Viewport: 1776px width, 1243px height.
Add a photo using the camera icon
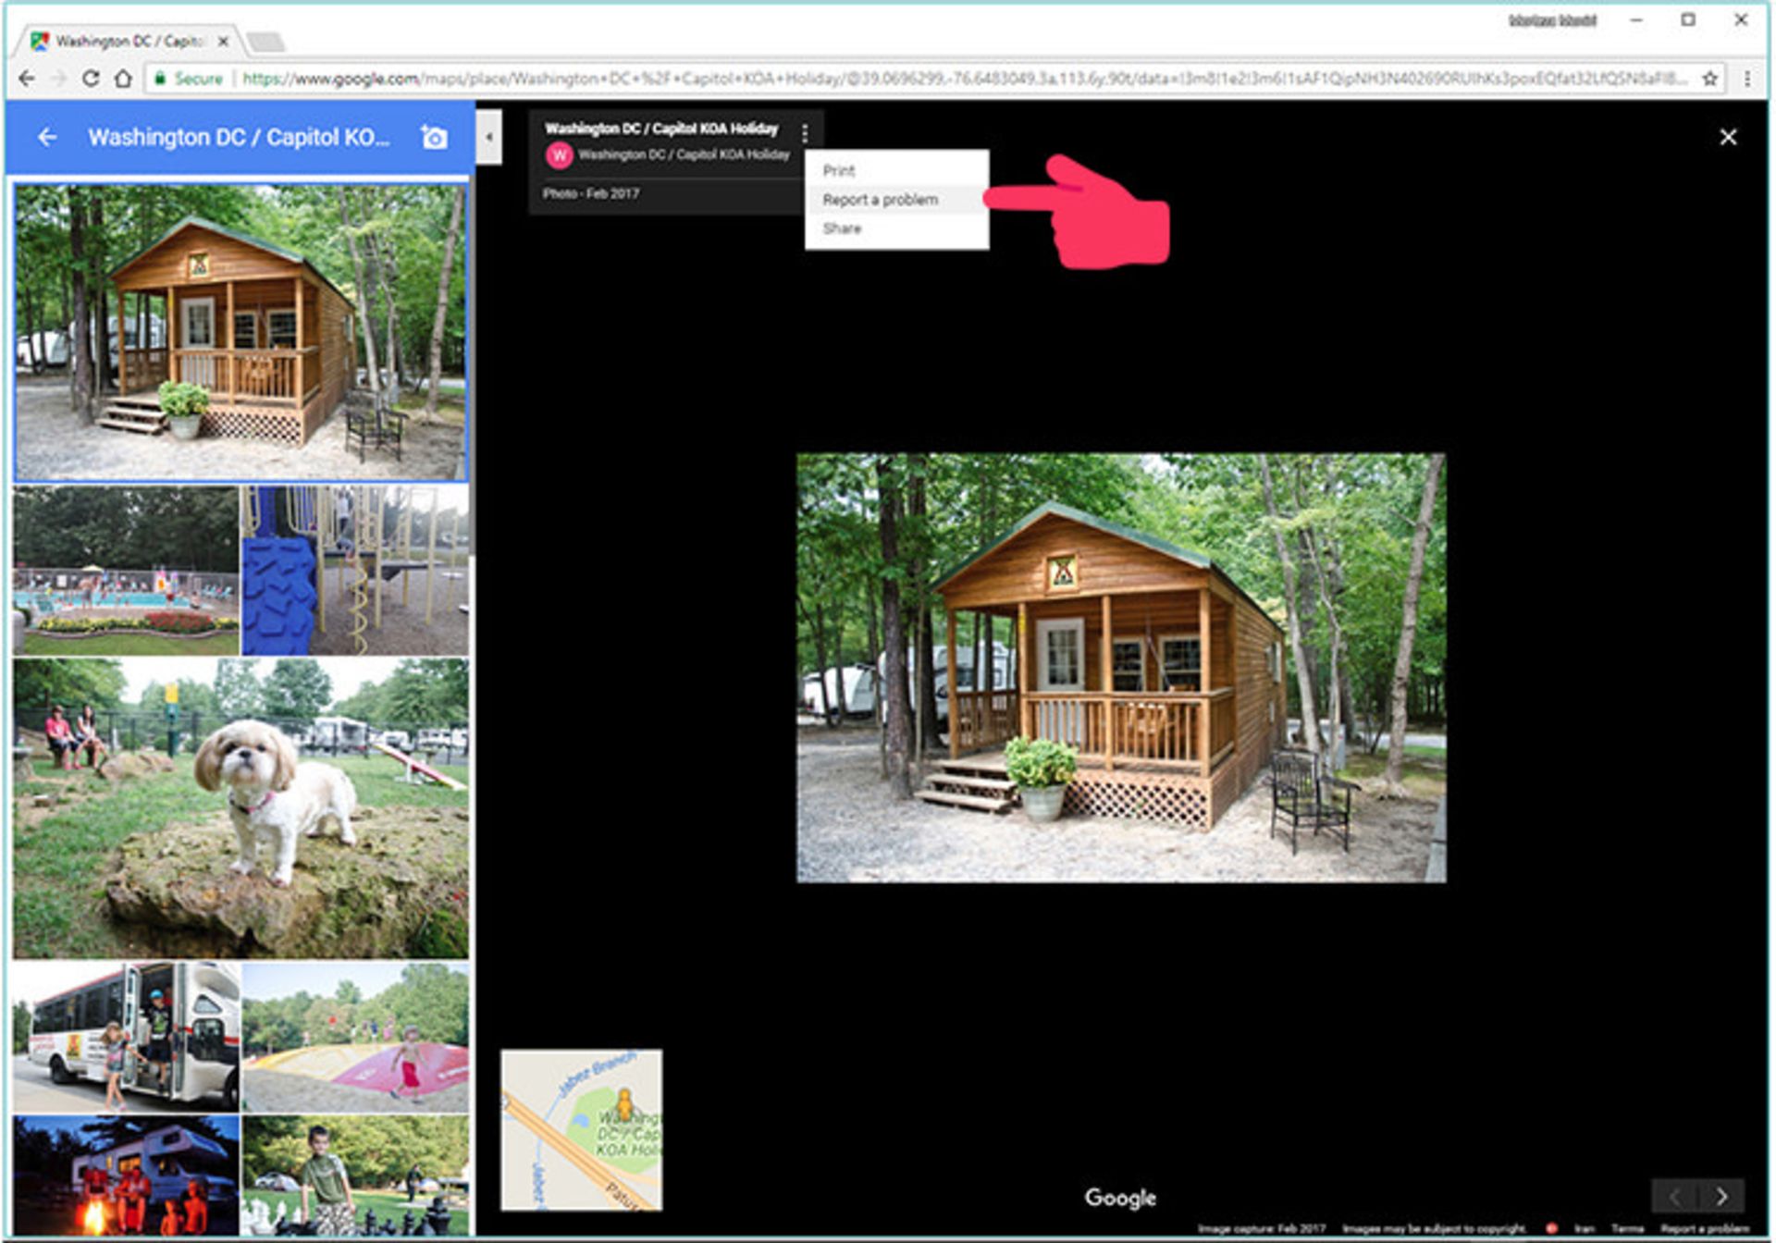pos(434,137)
